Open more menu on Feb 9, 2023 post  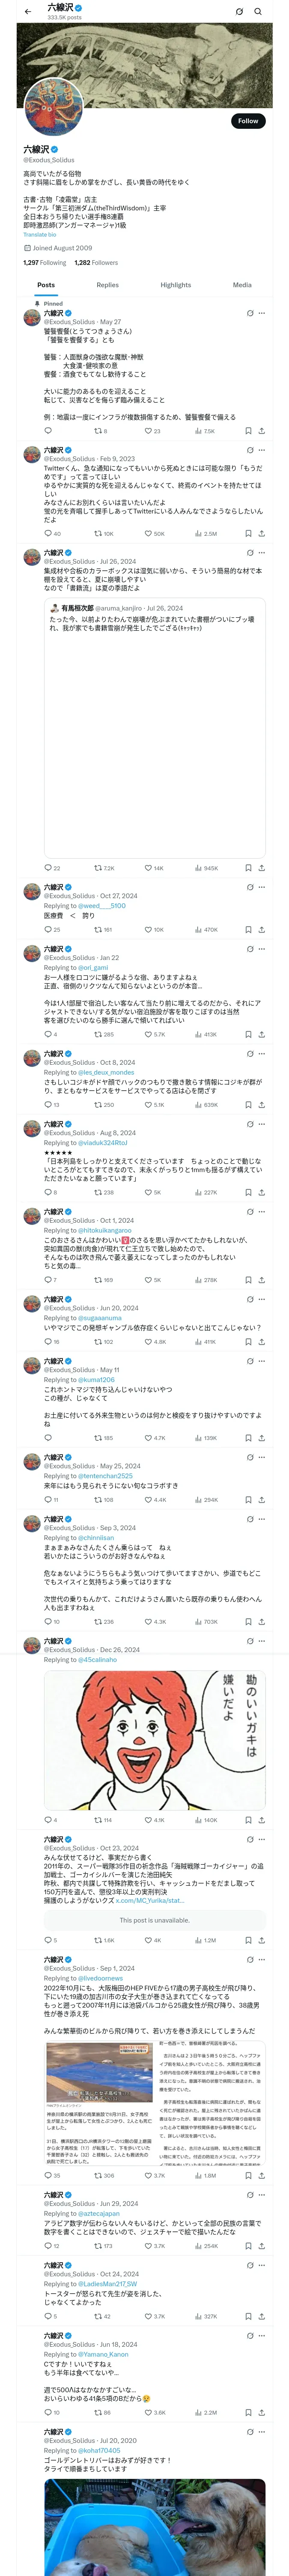pos(262,451)
